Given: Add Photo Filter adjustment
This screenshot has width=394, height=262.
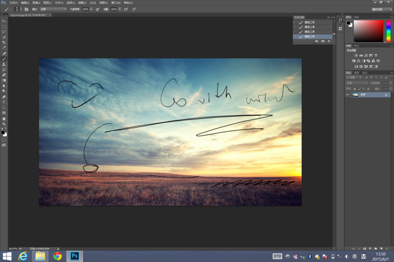Looking at the screenshot, I should (368, 61).
